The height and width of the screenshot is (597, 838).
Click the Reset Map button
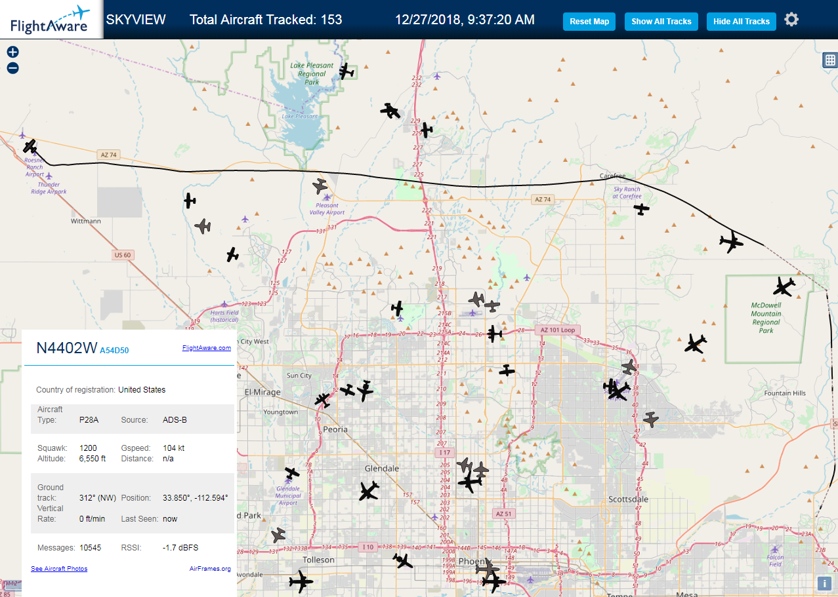pos(589,22)
